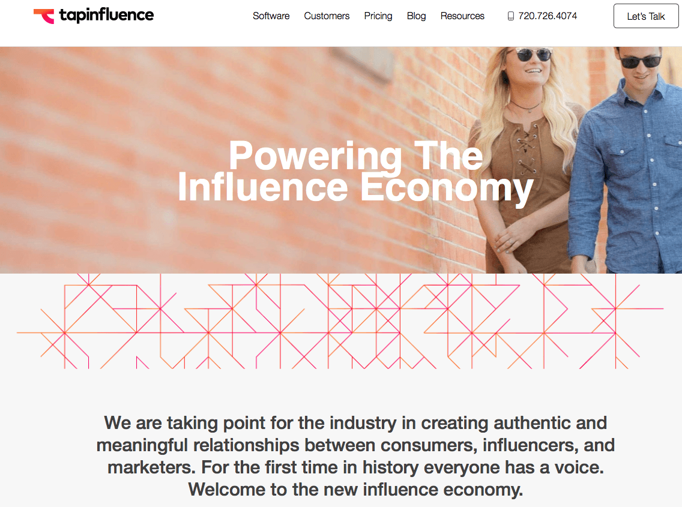Click the mobile phone icon
Image resolution: width=682 pixels, height=507 pixels.
[x=511, y=16]
